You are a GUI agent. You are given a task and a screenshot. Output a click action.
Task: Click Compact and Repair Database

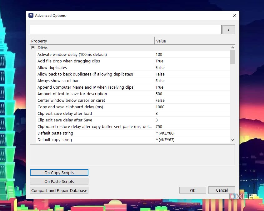coord(59,190)
